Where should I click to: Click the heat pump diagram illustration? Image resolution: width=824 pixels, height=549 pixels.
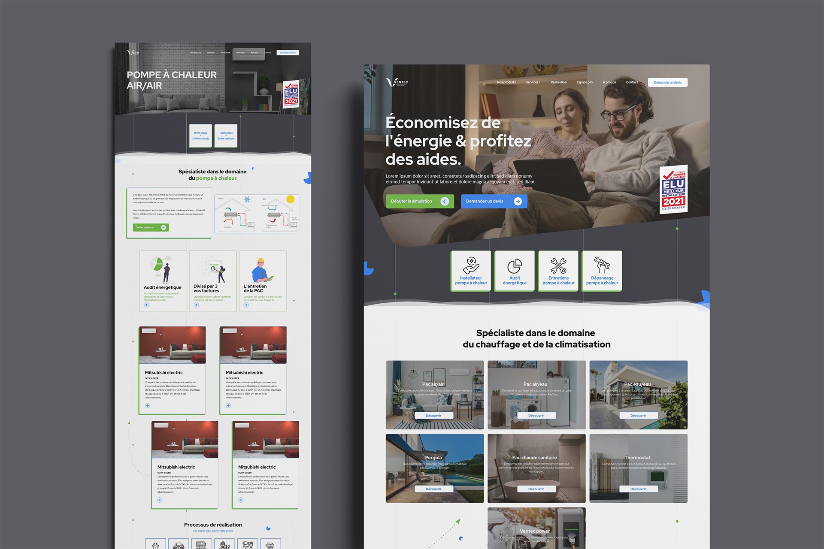coord(257,214)
